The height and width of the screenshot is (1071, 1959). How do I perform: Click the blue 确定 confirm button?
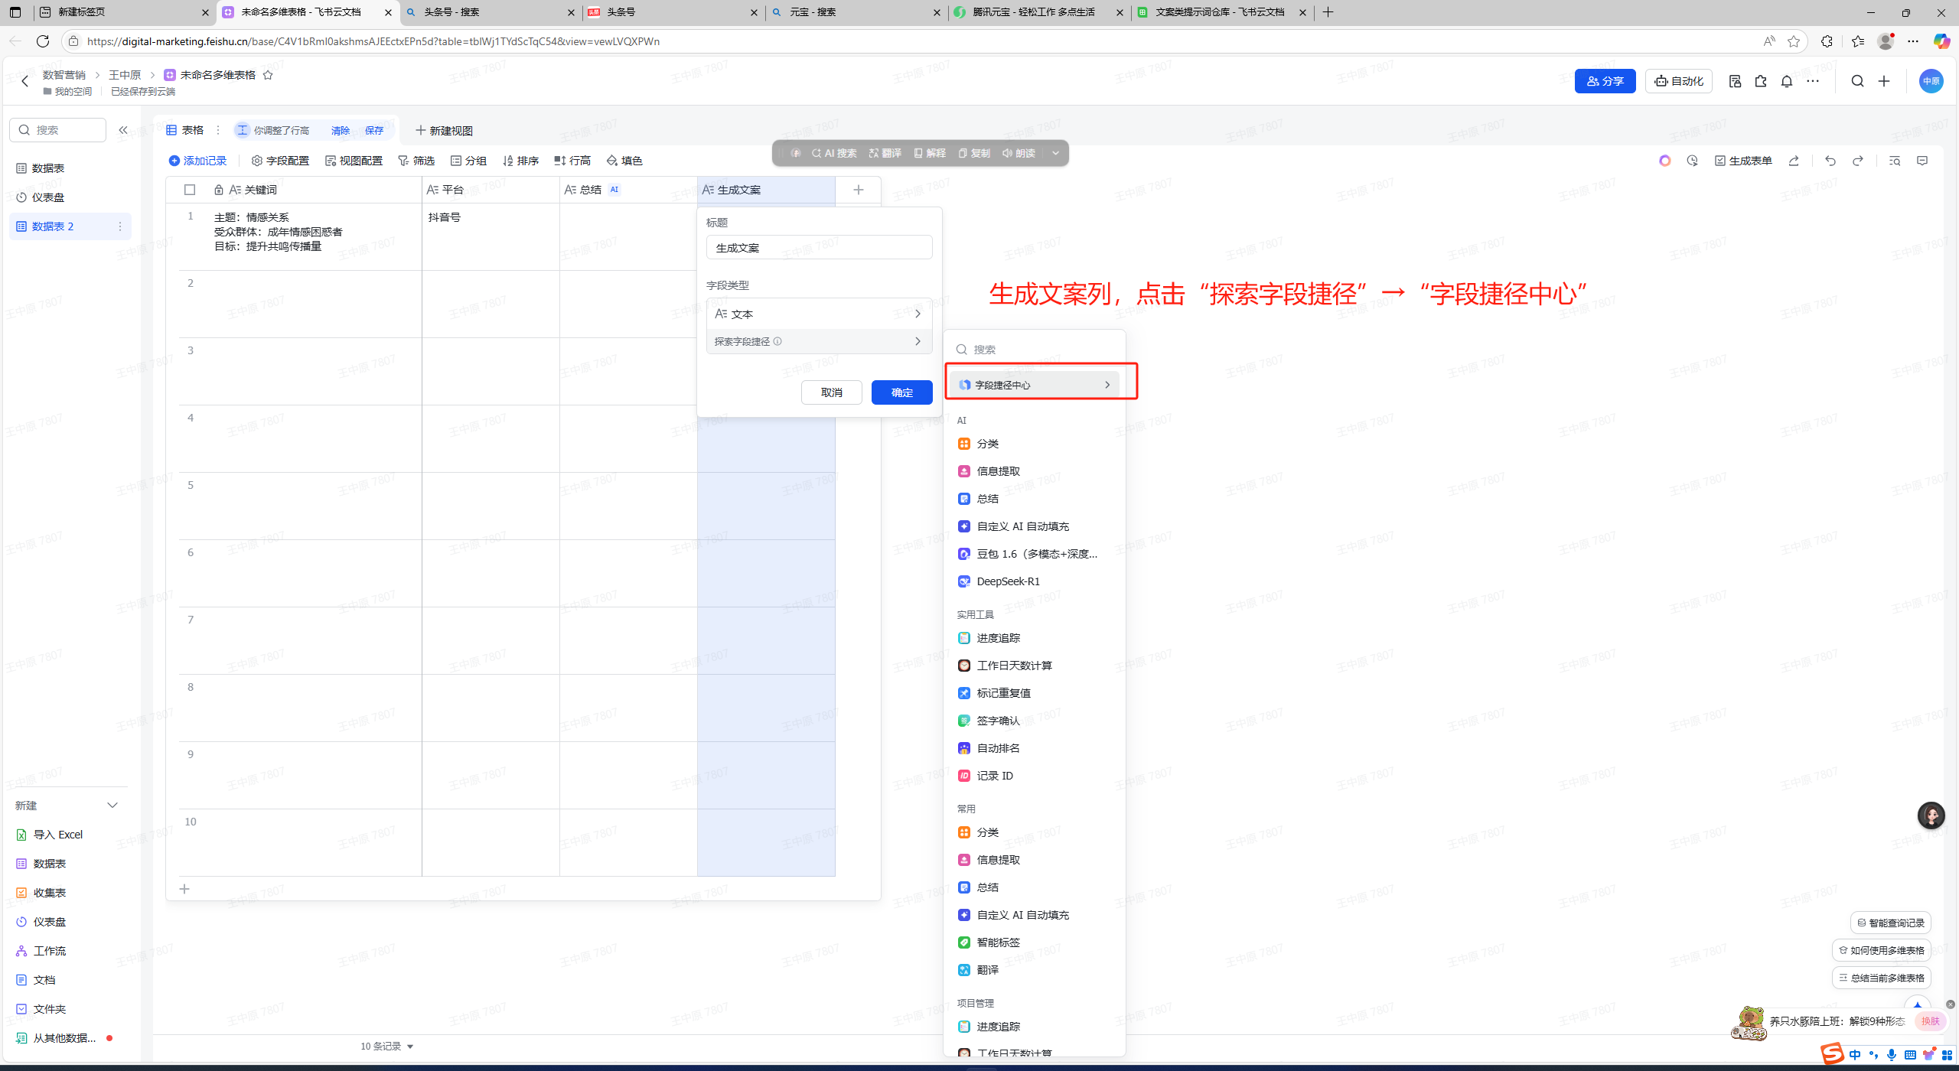coord(901,392)
